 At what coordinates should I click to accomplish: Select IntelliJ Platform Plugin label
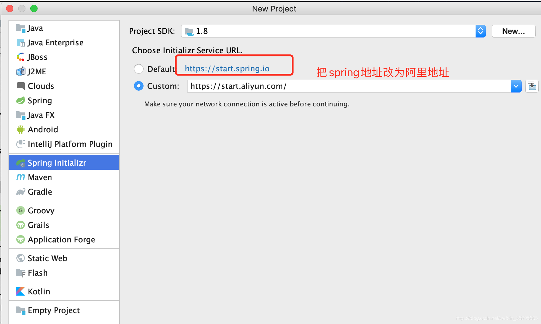tap(70, 144)
